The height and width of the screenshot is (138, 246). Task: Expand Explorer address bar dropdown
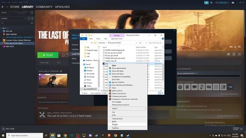[136, 43]
